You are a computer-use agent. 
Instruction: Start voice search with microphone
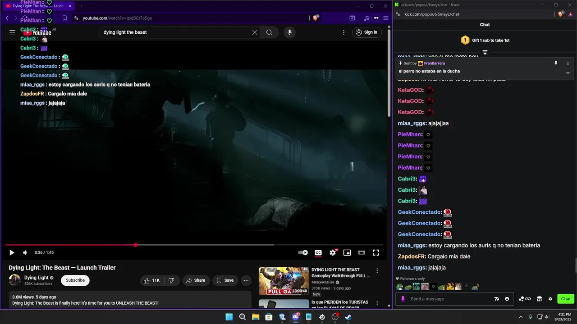pyautogui.click(x=290, y=32)
